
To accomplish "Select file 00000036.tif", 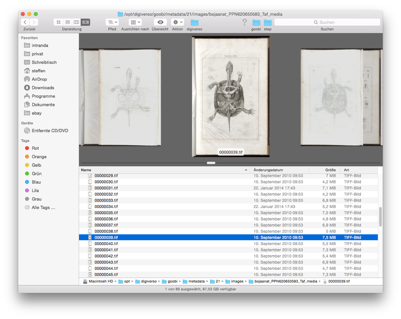I will pyautogui.click(x=228, y=219).
